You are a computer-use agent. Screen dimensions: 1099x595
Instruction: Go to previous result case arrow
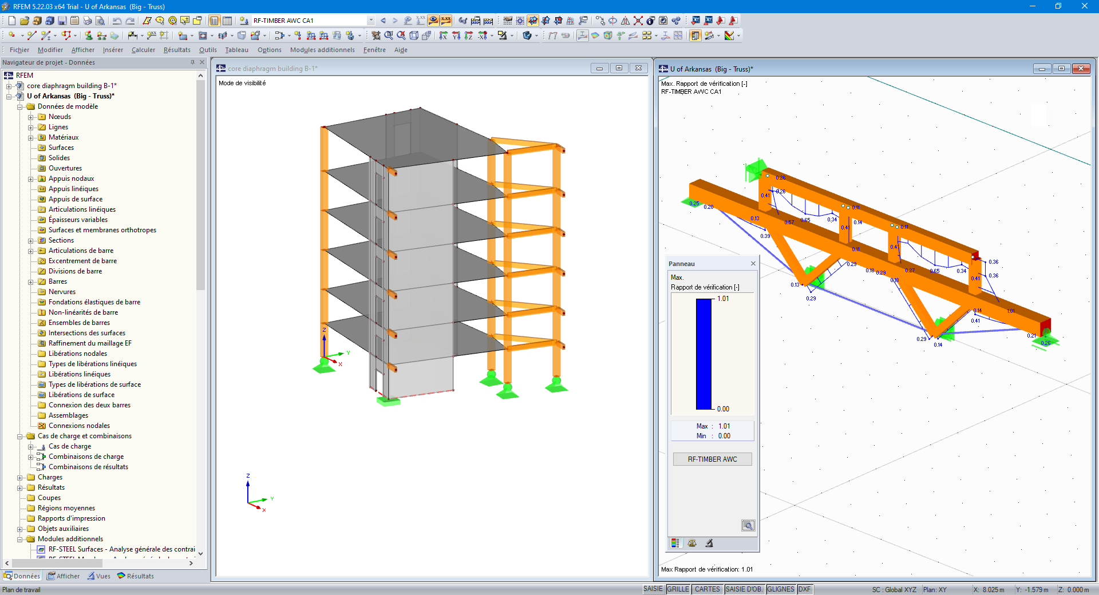click(383, 21)
